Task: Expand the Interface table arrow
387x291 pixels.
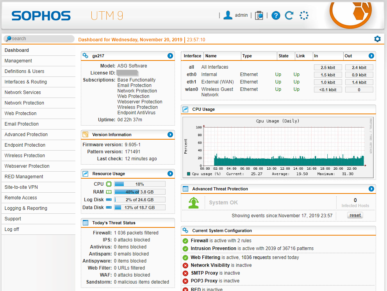Action: (x=371, y=56)
